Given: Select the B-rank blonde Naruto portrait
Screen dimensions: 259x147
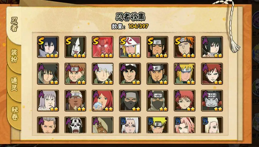Looking at the screenshot, I should [x=157, y=125].
